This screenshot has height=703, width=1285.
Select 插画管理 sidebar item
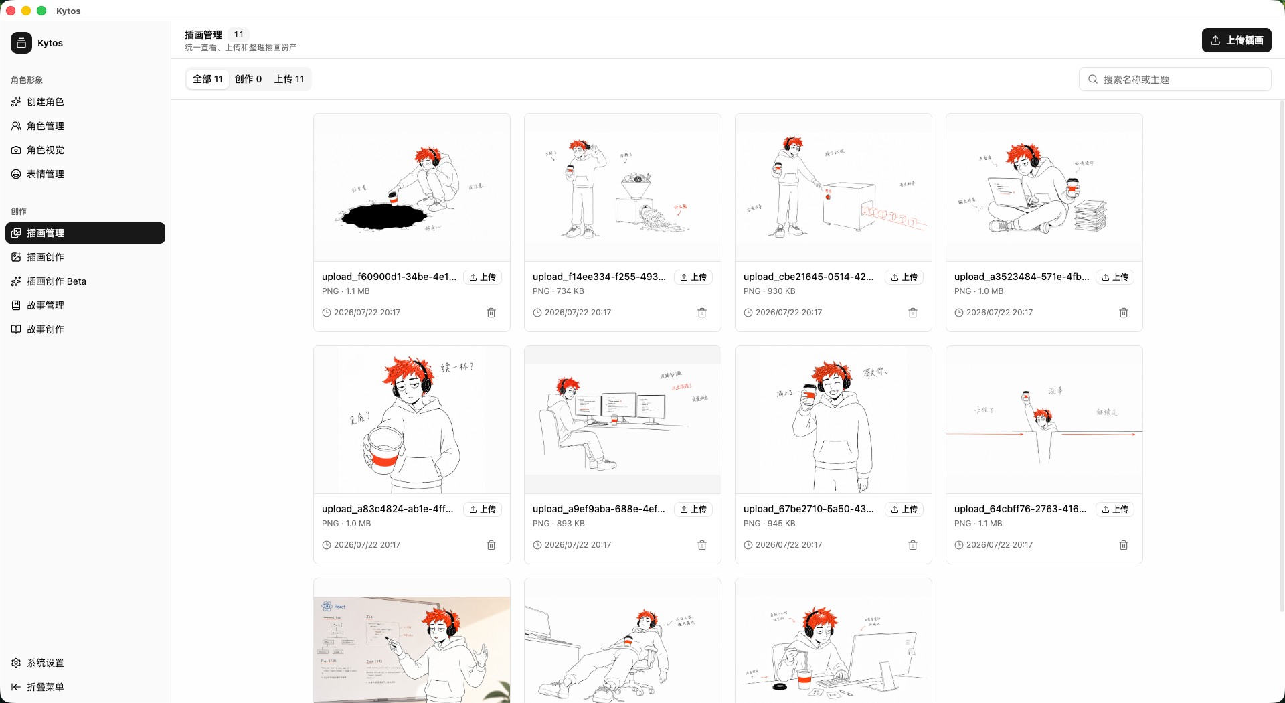(85, 233)
